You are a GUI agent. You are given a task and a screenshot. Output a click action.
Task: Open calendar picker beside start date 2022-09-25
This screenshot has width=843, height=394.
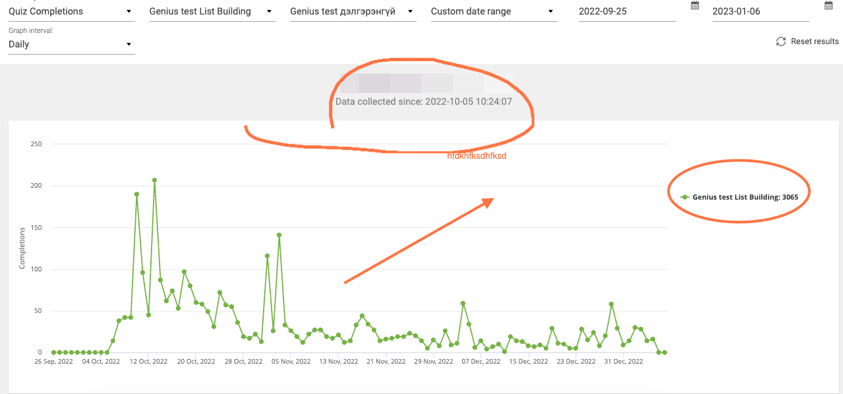(x=695, y=5)
